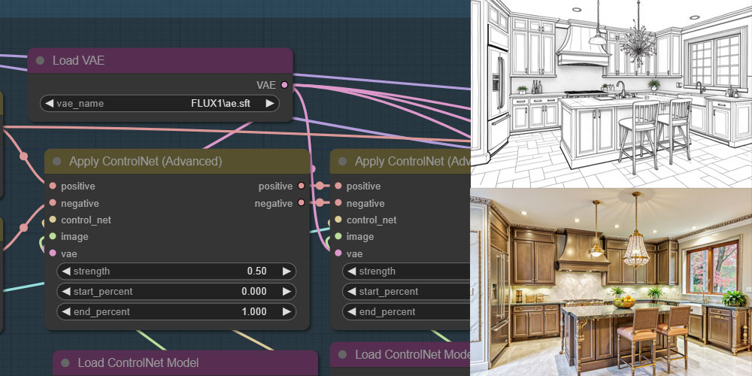Click vae input slot on left Apply ControlNet

(x=53, y=253)
